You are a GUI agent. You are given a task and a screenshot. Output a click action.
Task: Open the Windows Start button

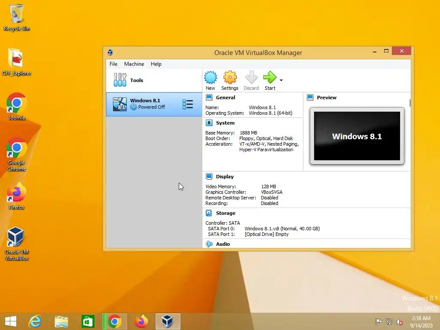[x=11, y=321]
